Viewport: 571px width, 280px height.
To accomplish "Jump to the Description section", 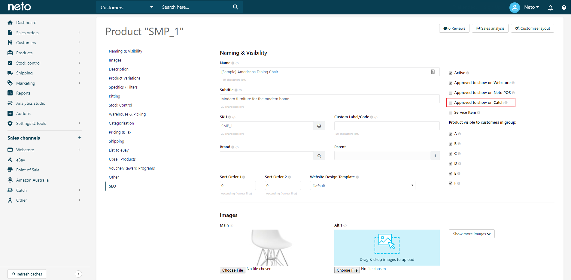I will [119, 69].
